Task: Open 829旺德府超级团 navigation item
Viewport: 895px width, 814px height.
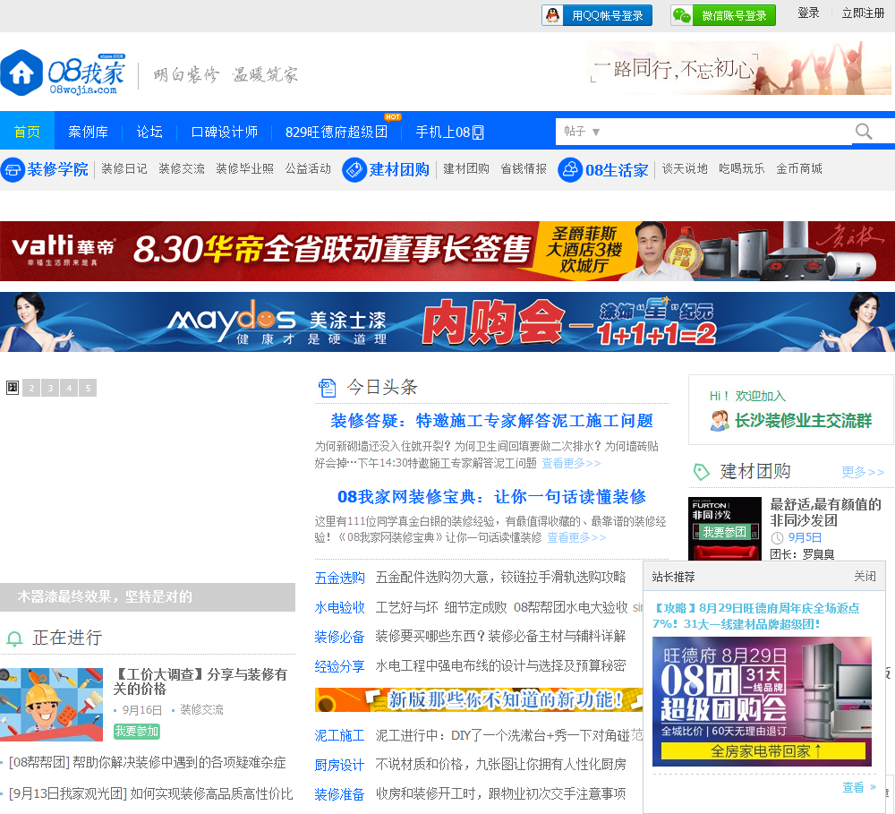Action: [x=337, y=132]
